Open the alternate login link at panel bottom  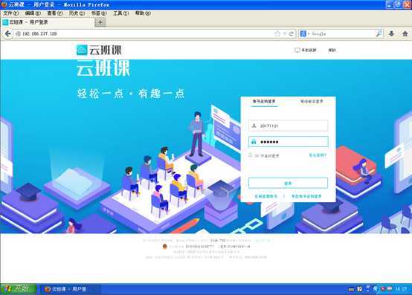click(x=306, y=196)
